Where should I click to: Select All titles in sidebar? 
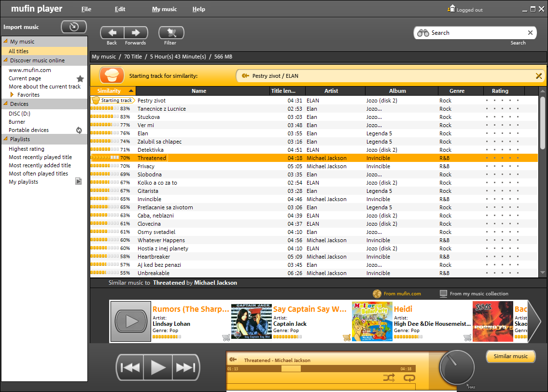coord(44,51)
